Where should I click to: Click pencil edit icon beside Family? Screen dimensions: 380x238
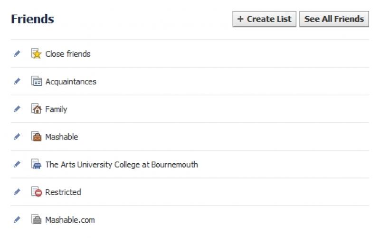[x=17, y=109]
